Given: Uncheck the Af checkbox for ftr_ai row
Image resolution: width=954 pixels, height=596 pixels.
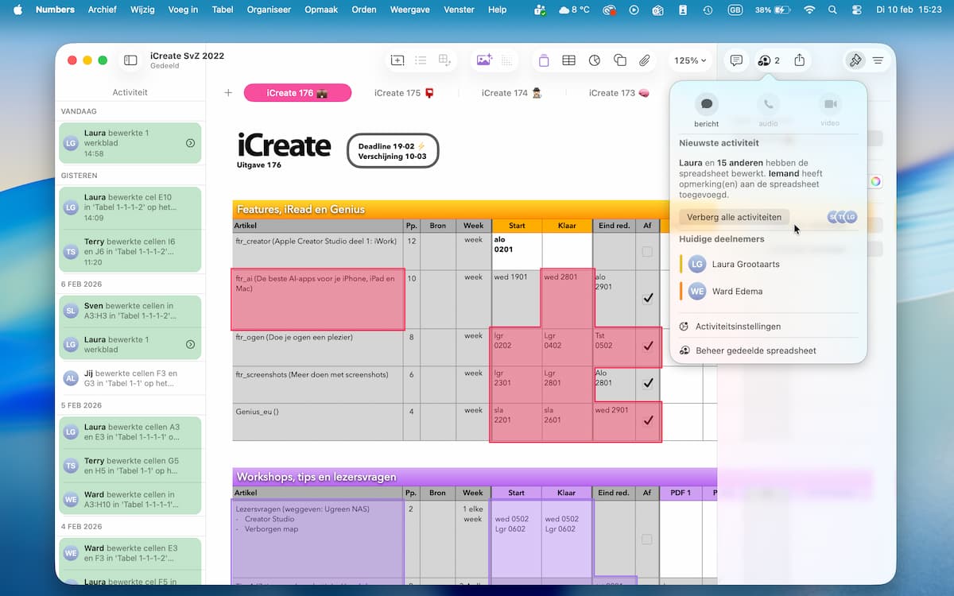Looking at the screenshot, I should click(648, 299).
